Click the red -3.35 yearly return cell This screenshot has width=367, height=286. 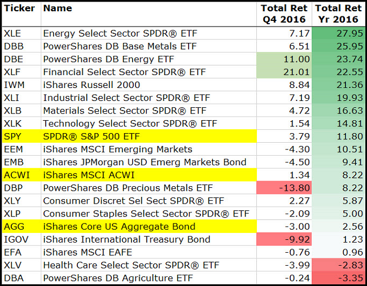pos(338,278)
